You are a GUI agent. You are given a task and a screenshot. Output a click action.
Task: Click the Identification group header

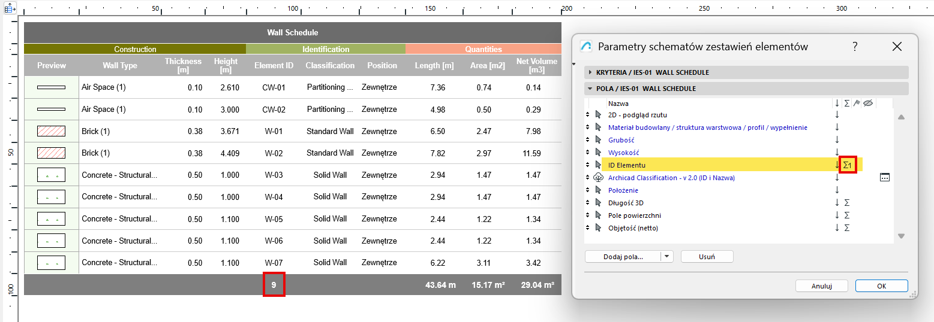pos(326,49)
